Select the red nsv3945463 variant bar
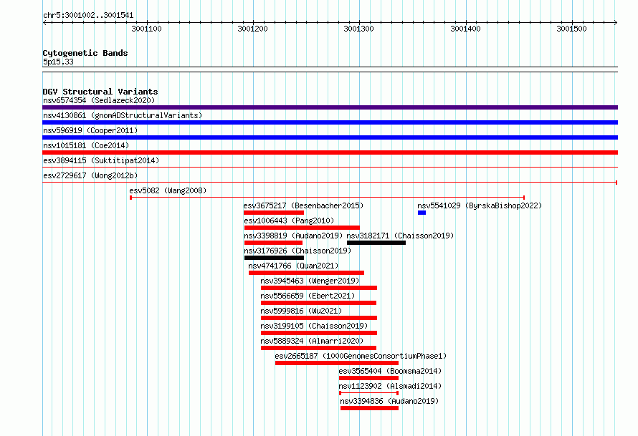This screenshot has height=436, width=638. 319,288
